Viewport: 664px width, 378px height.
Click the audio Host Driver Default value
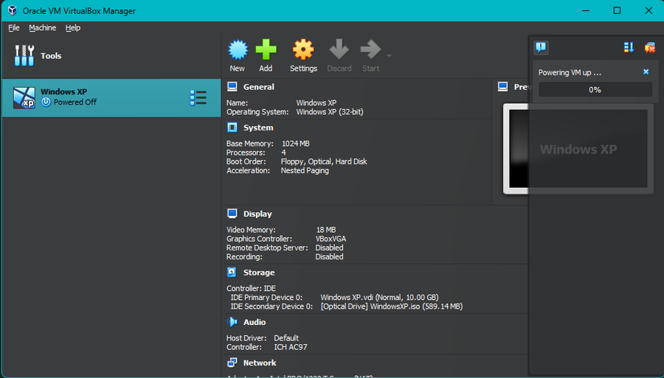click(286, 338)
